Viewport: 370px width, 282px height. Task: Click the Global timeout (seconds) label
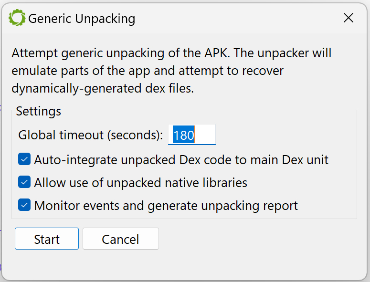click(91, 135)
